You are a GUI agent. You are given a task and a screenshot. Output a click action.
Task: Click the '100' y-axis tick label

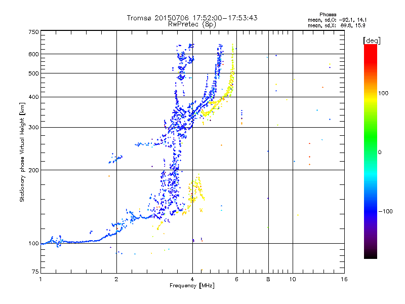coord(33,244)
